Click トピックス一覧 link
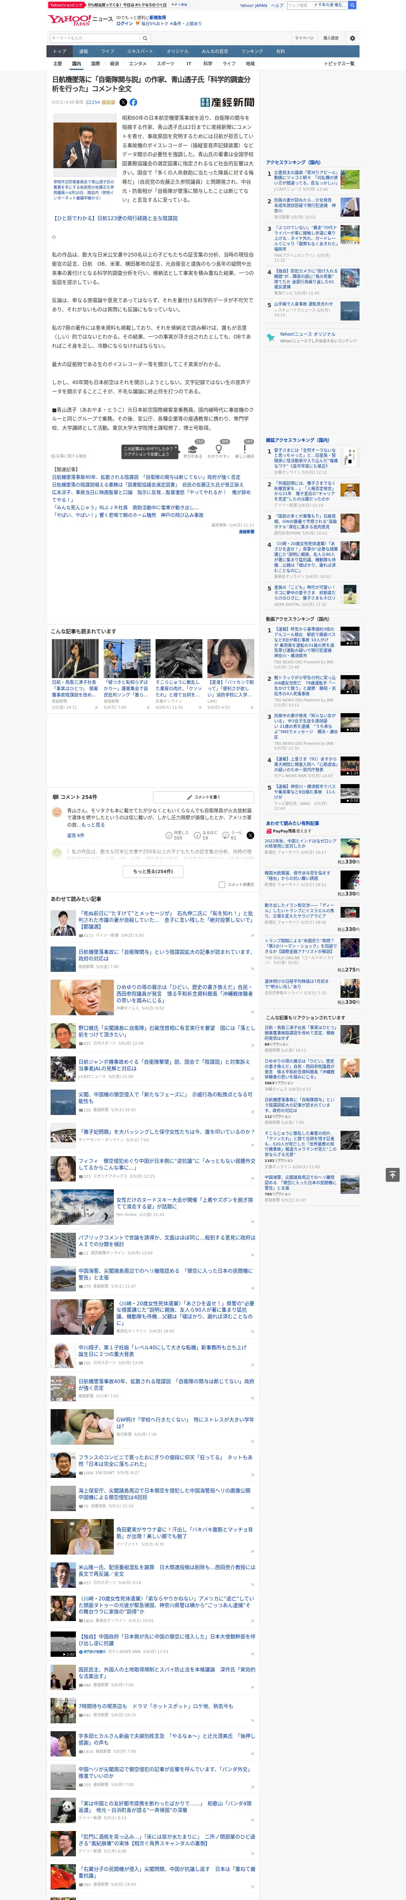This screenshot has height=1900, width=406. click(x=339, y=63)
